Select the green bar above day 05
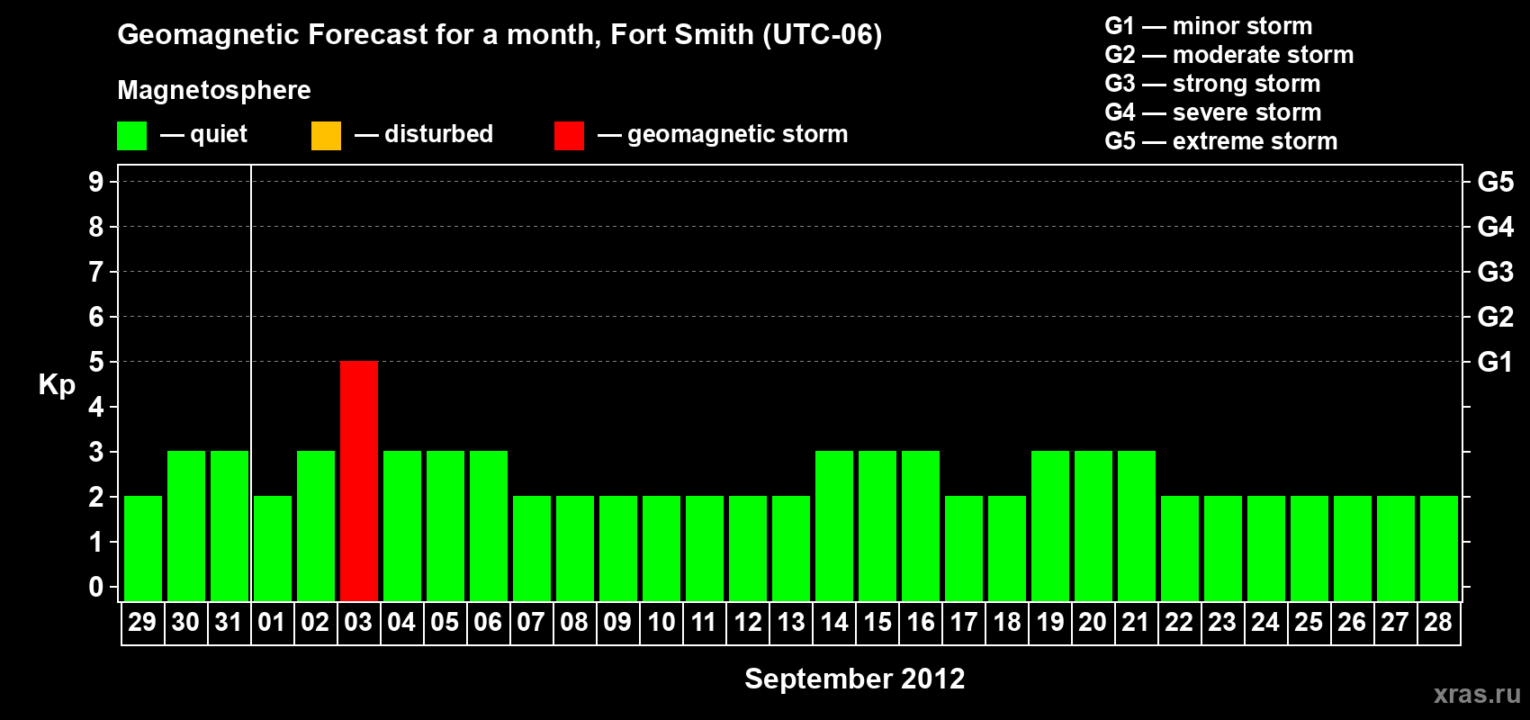Screen dimensions: 1530x720 coord(445,526)
